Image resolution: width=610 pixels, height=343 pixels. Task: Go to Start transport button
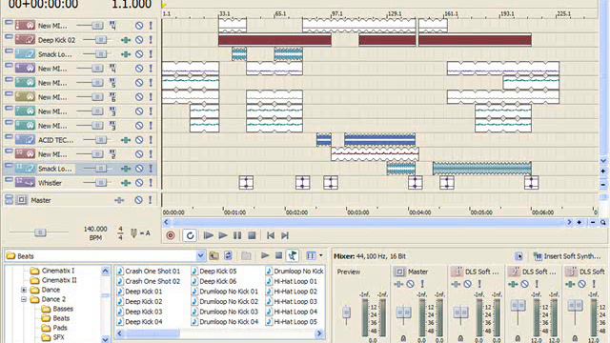(271, 235)
